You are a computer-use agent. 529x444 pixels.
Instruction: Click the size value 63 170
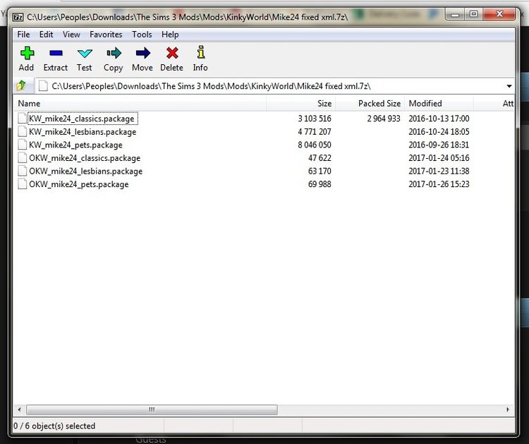(x=320, y=172)
